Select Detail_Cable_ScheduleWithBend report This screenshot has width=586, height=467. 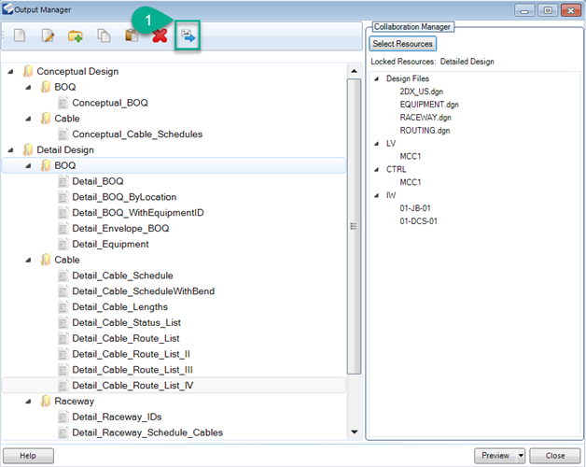[143, 291]
